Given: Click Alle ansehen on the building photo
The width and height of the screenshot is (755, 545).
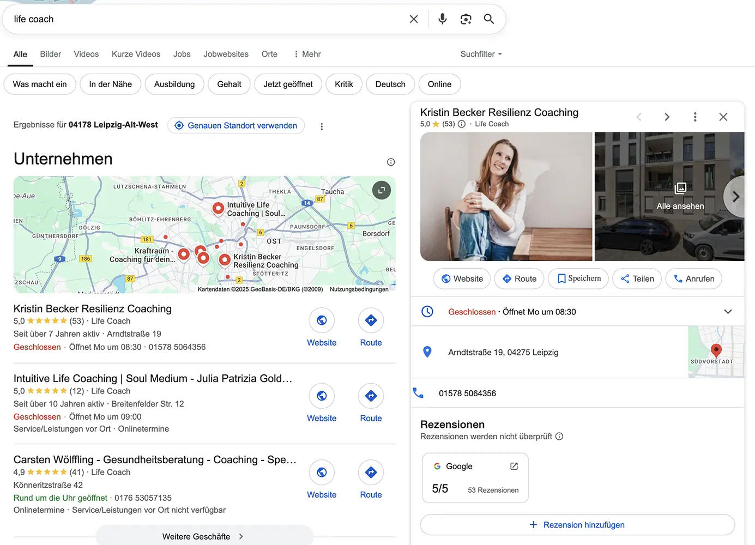Looking at the screenshot, I should click(x=680, y=206).
